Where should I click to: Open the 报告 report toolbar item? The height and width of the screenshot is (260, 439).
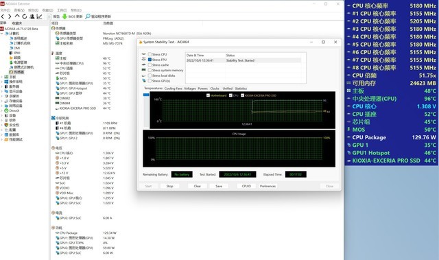(54, 16)
